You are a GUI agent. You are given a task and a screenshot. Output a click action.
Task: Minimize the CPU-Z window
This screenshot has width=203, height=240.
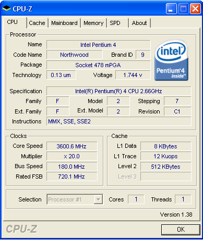tap(171, 8)
